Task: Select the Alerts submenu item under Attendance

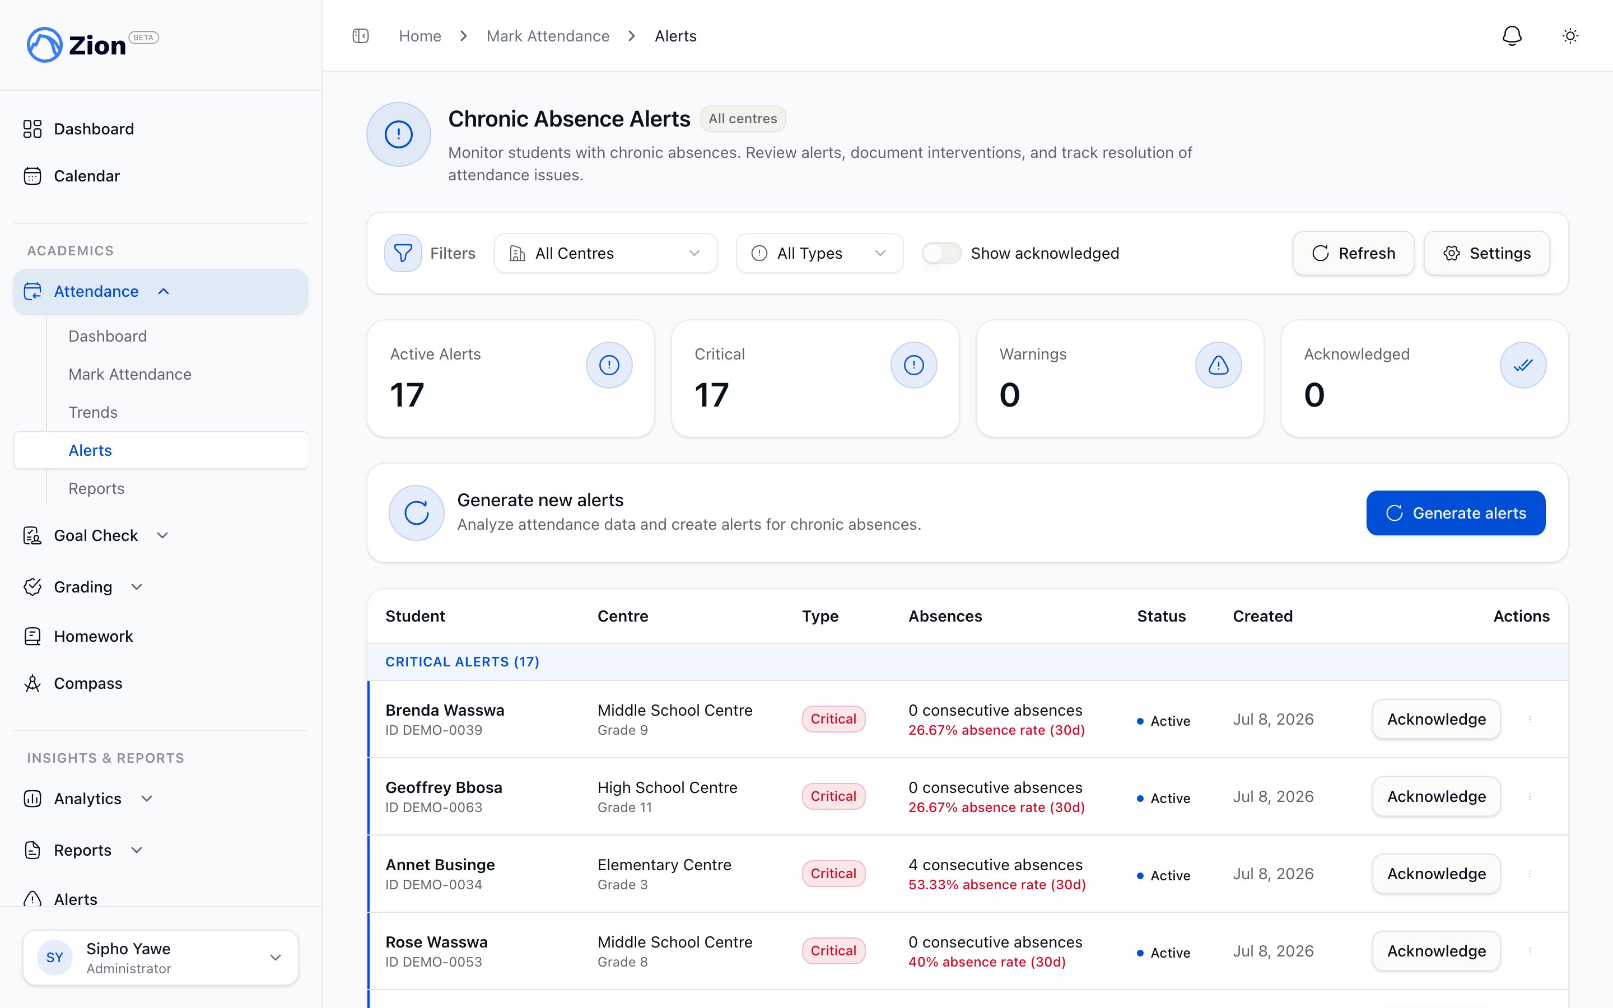Action: 161,450
